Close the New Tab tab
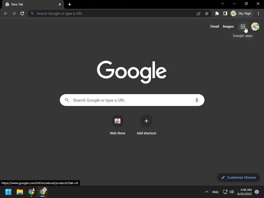This screenshot has height=198, width=264. (60, 4)
